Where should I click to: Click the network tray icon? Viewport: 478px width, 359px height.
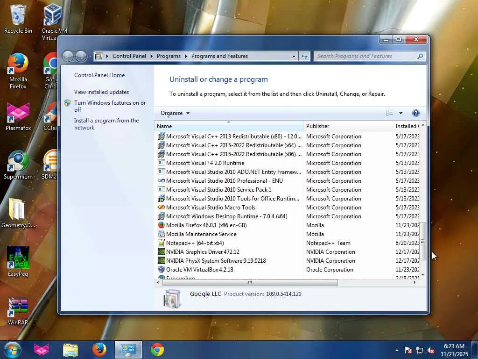[420, 350]
